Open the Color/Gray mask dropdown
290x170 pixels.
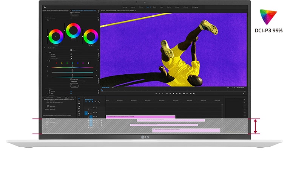coord(77,81)
